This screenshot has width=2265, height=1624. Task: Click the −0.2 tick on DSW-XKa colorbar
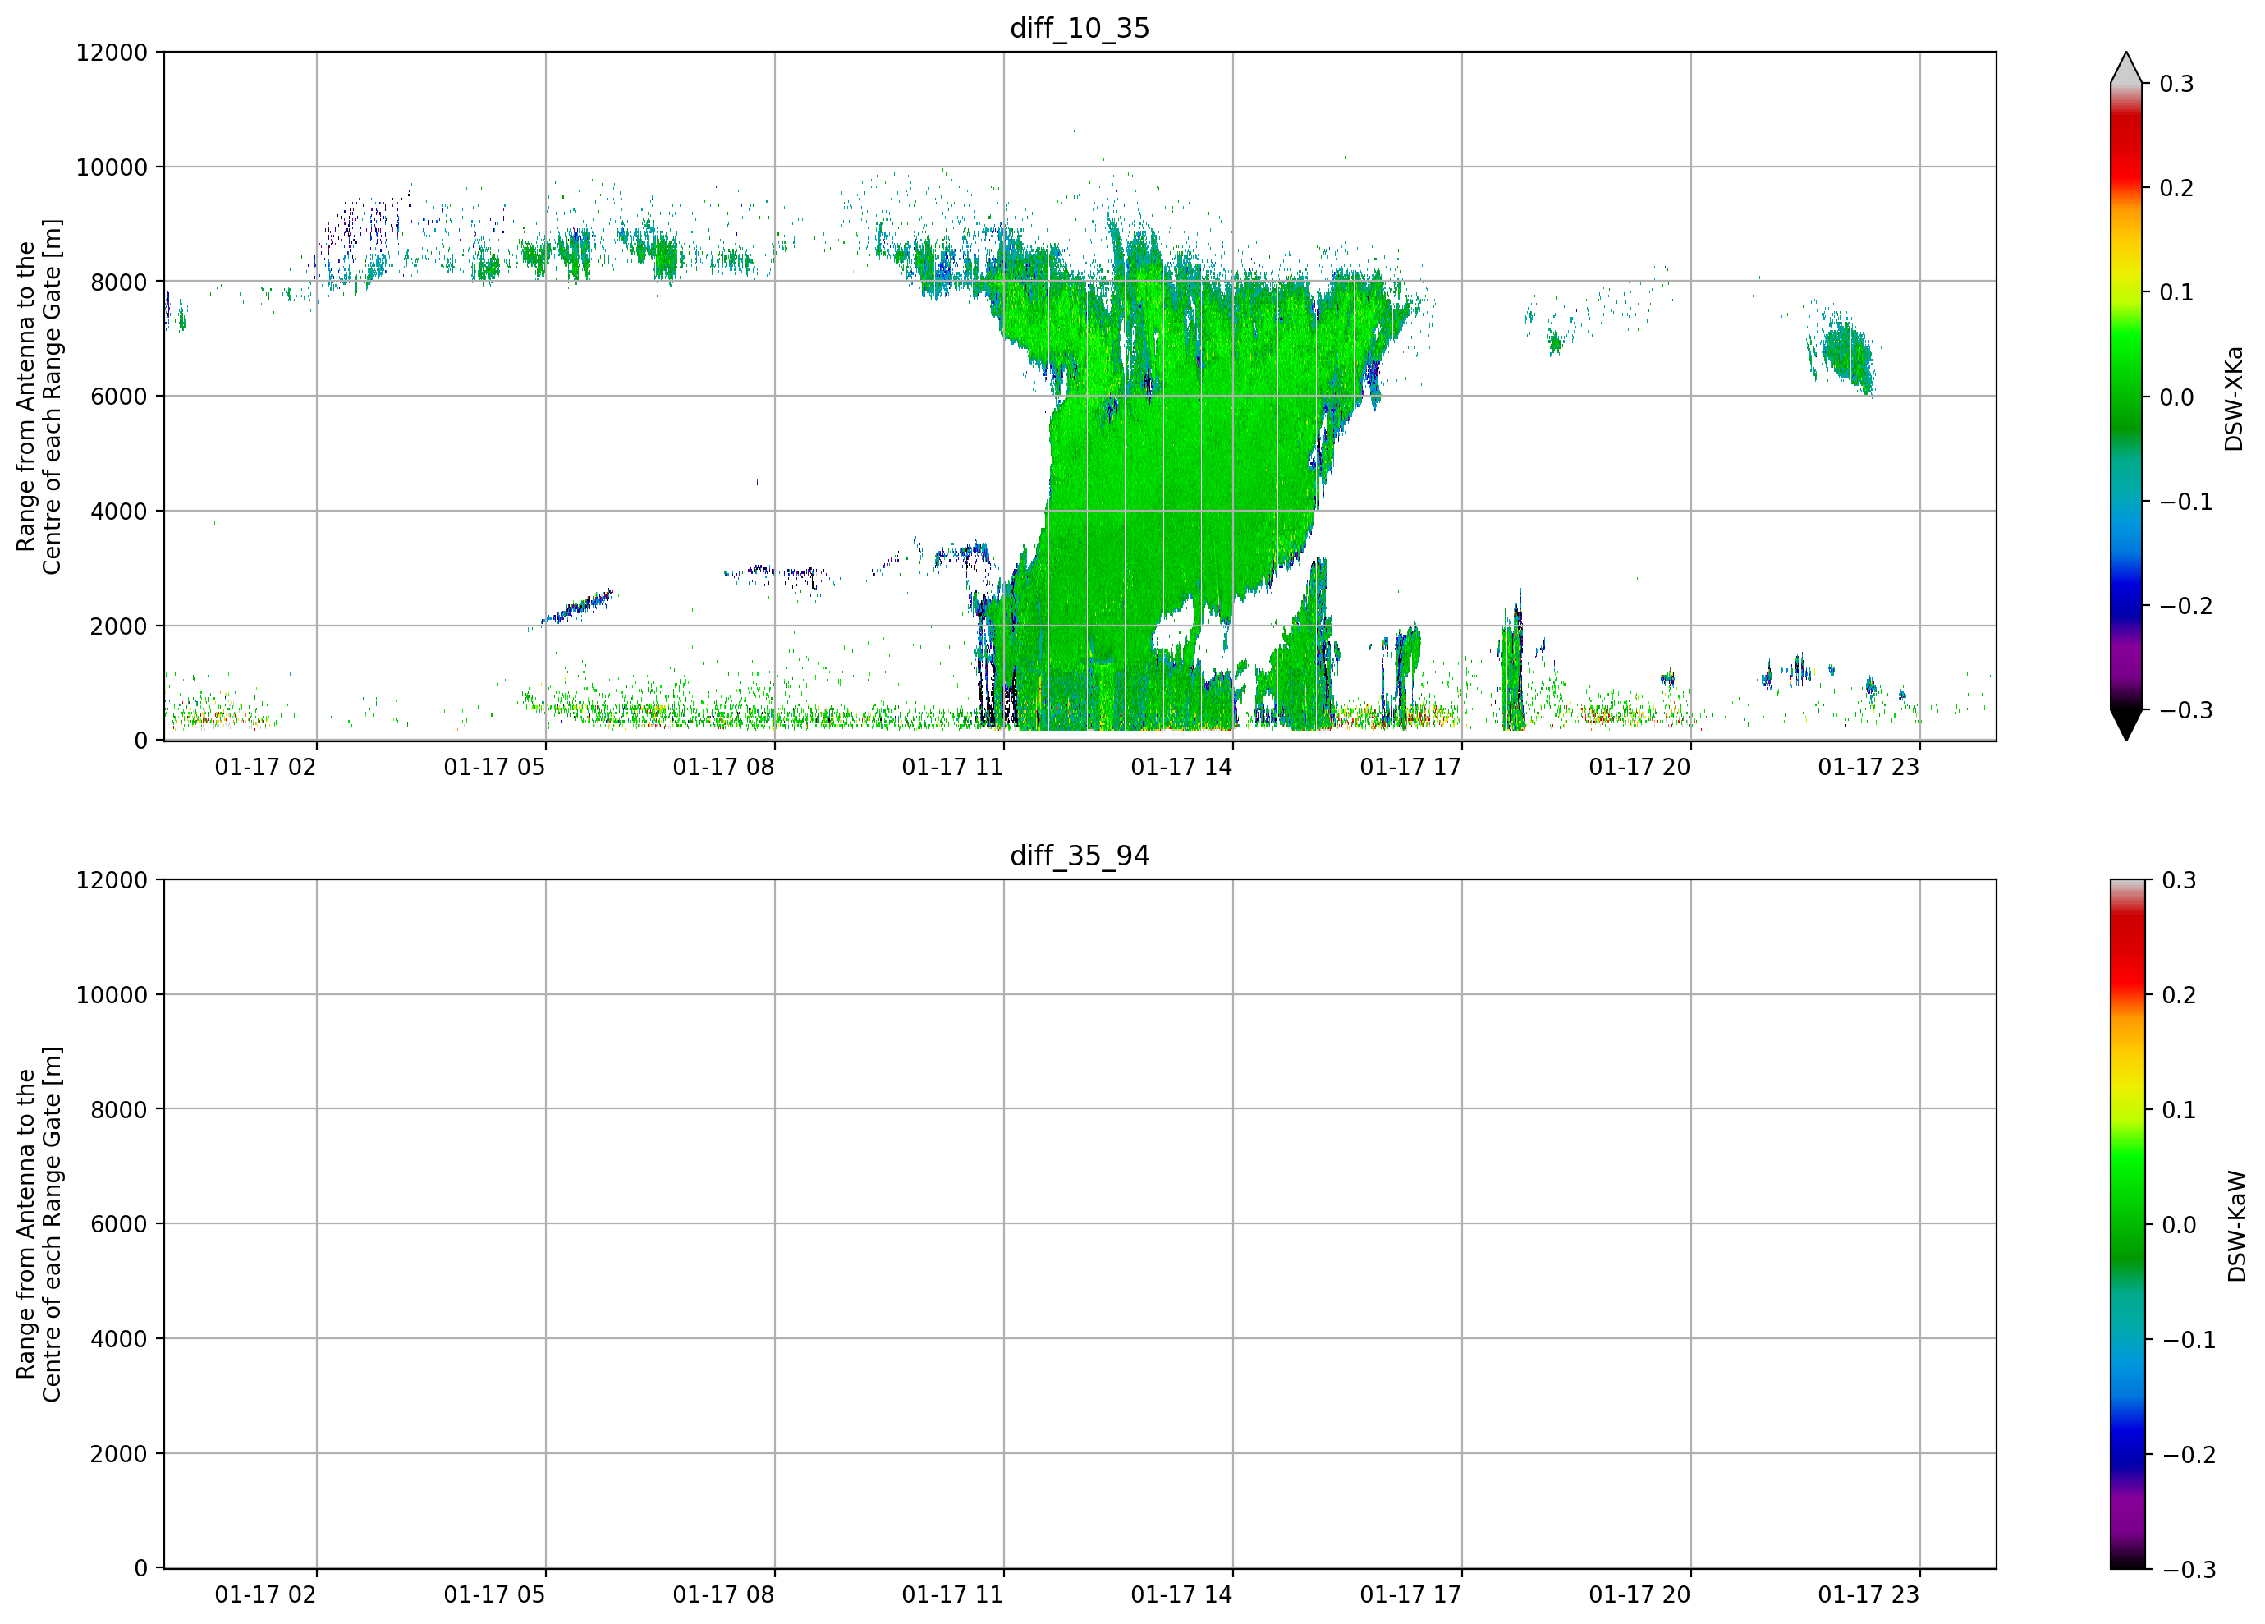tap(2186, 606)
